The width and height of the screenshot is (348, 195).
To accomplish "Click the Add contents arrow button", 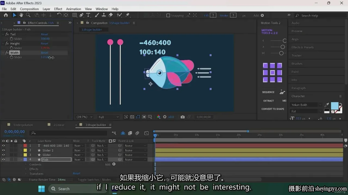I will pos(114,164).
